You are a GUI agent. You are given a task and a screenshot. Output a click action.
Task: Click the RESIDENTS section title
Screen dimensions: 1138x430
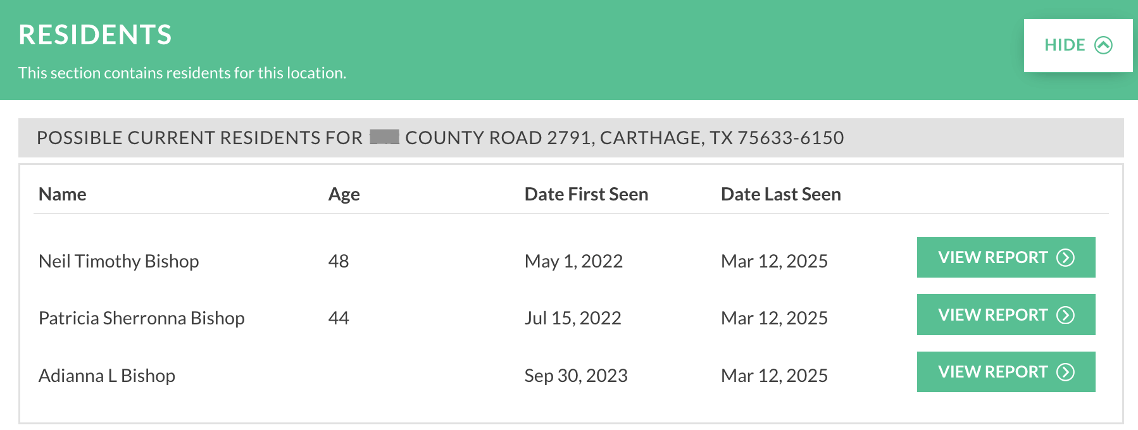[x=96, y=35]
